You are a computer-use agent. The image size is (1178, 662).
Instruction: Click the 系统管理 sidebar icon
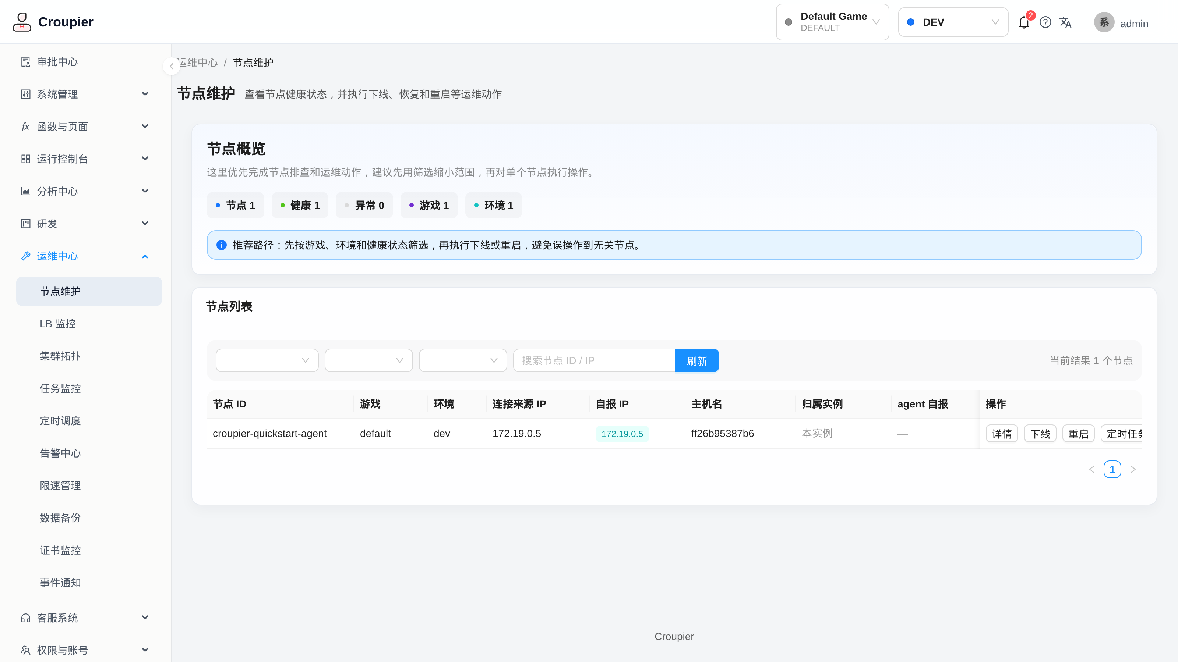click(x=26, y=94)
